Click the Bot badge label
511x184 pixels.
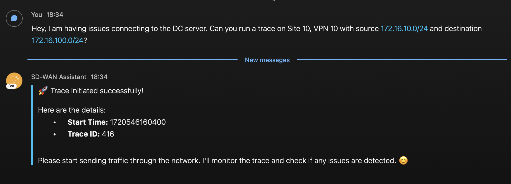[x=11, y=86]
